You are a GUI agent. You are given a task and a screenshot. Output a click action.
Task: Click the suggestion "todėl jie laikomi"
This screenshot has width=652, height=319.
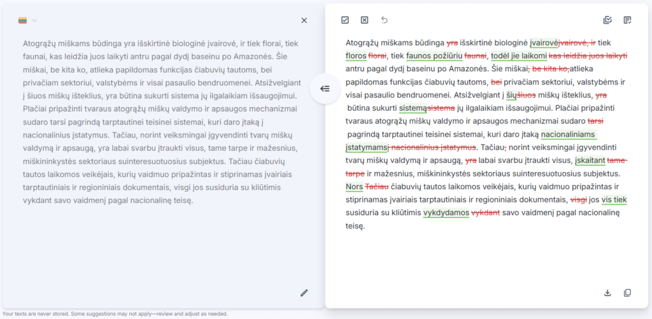[519, 56]
